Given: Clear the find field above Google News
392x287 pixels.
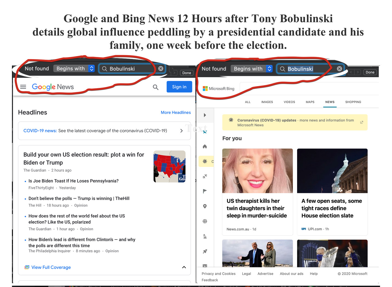Looking at the screenshot, I should click(161, 69).
